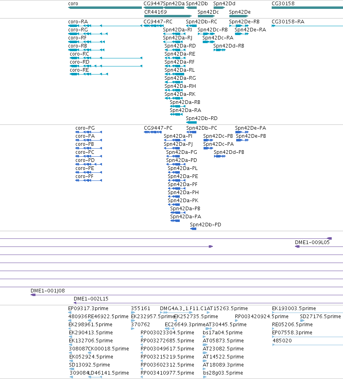Click protein coro-PD
343x379 pixels.
pos(89,164)
